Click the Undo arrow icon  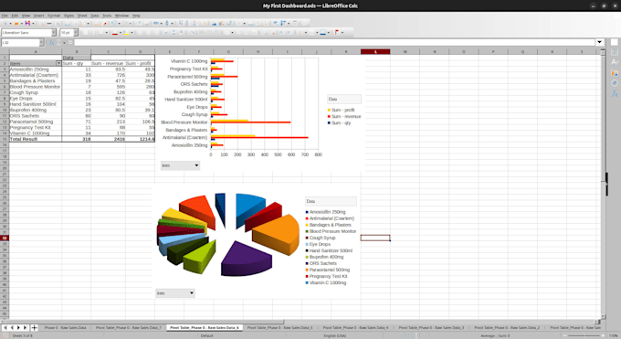tap(113, 24)
